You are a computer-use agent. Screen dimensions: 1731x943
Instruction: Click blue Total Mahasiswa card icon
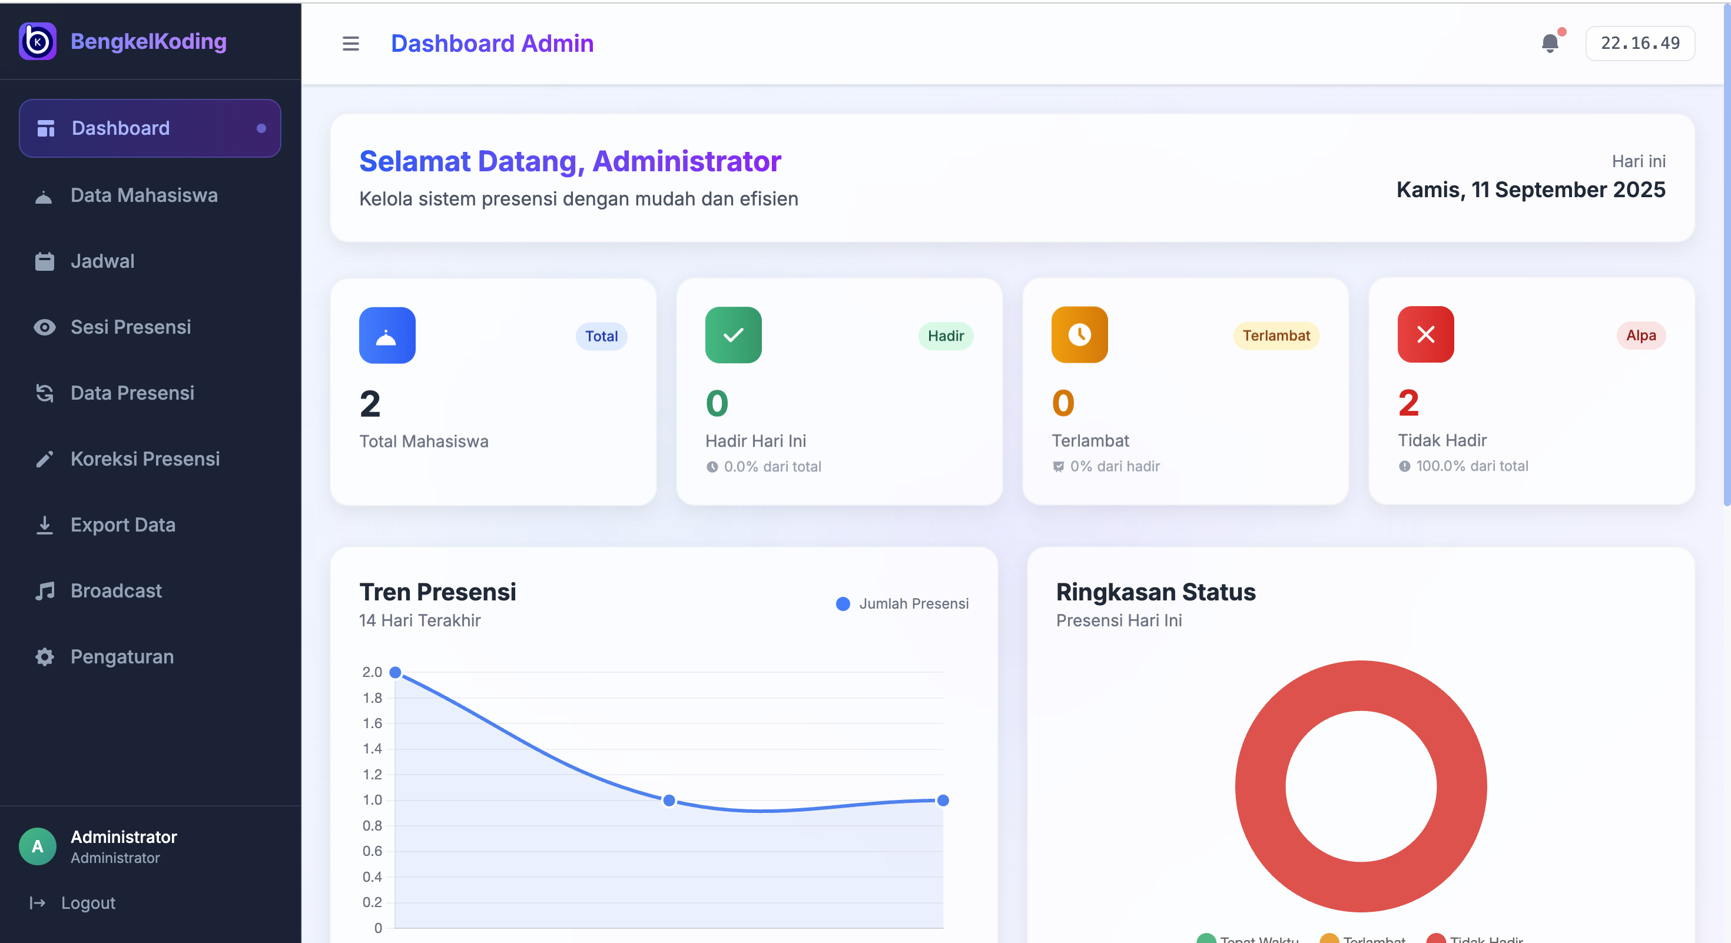(x=387, y=335)
